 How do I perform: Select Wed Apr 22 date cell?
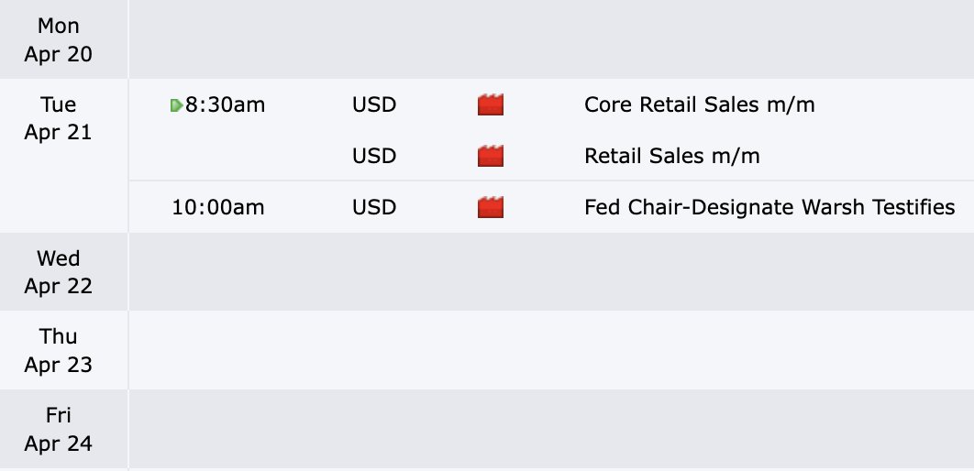59,272
